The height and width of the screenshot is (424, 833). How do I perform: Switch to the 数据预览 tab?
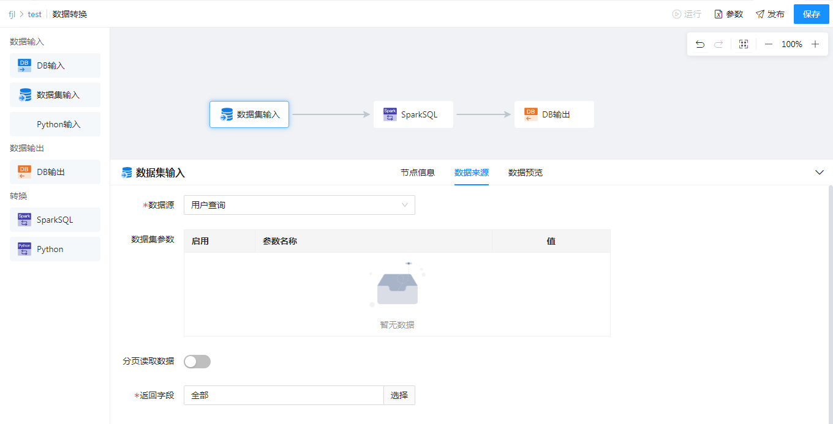pyautogui.click(x=526, y=173)
